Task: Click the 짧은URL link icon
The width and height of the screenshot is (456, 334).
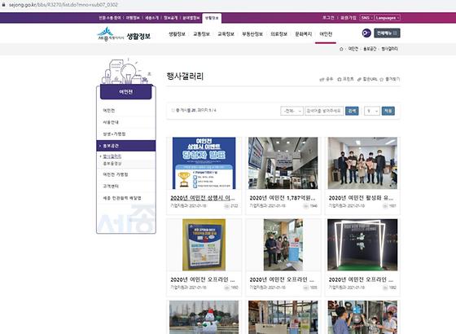Action: click(x=359, y=79)
